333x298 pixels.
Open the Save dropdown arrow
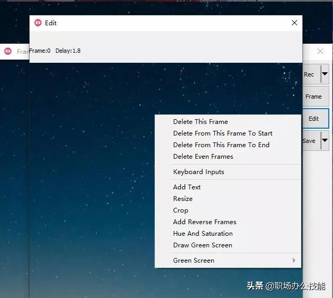(325, 140)
